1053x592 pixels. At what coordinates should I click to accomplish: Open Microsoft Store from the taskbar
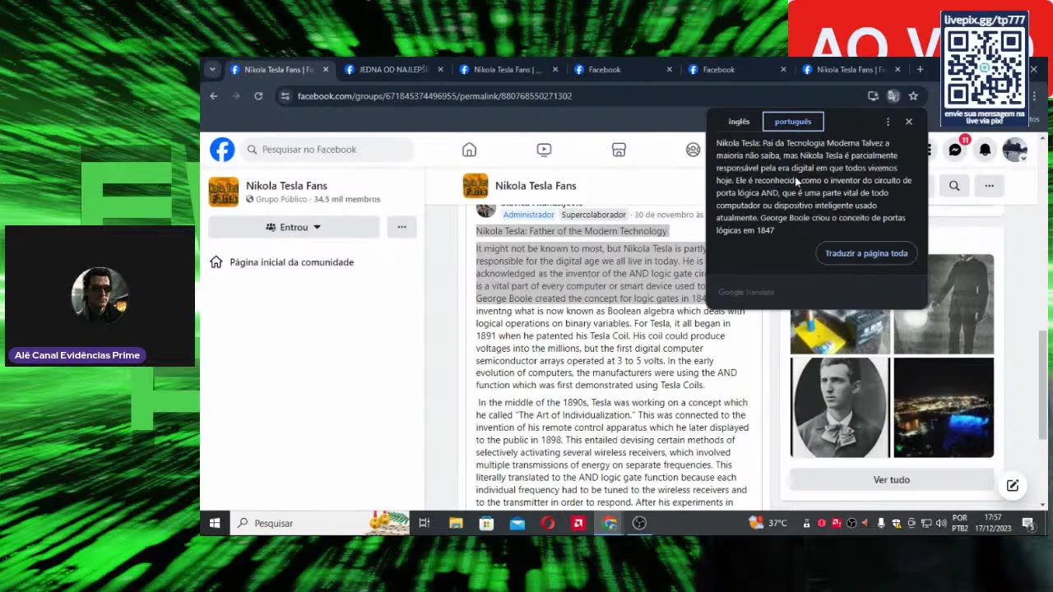pyautogui.click(x=486, y=523)
